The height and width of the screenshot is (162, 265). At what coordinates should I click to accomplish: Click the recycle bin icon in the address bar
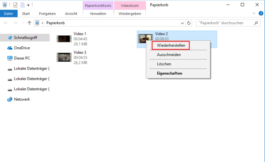37,23
